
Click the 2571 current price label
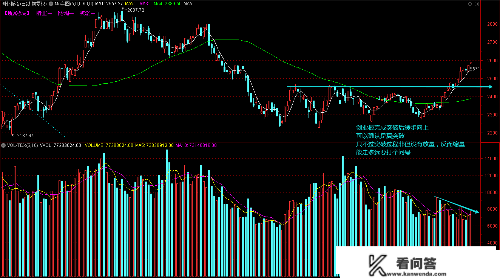tap(475, 69)
